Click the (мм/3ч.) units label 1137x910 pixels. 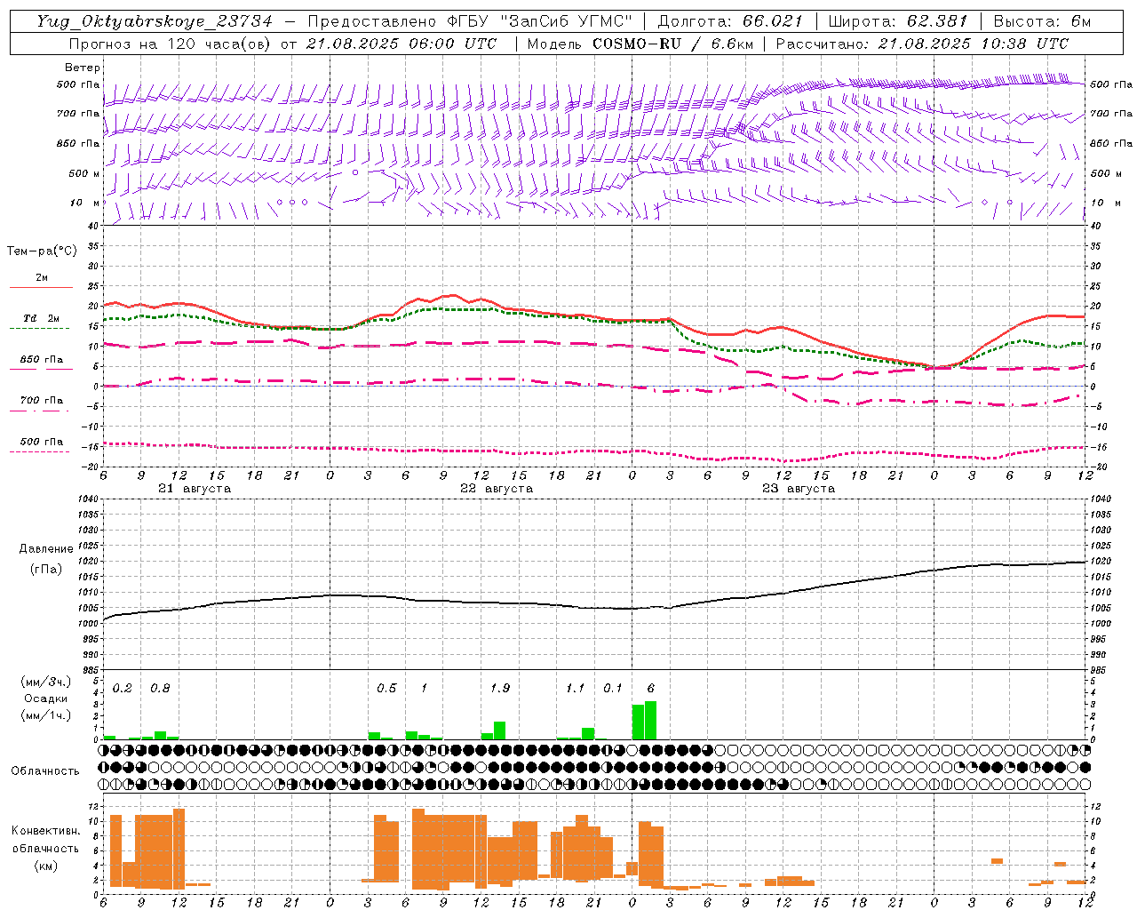click(46, 682)
